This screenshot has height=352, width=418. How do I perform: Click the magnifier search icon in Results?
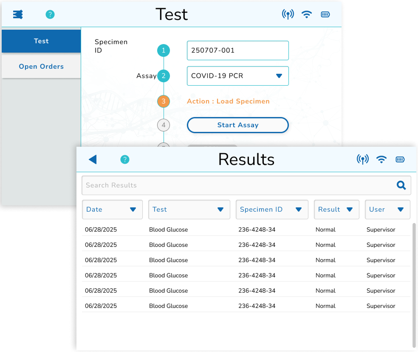click(x=401, y=185)
